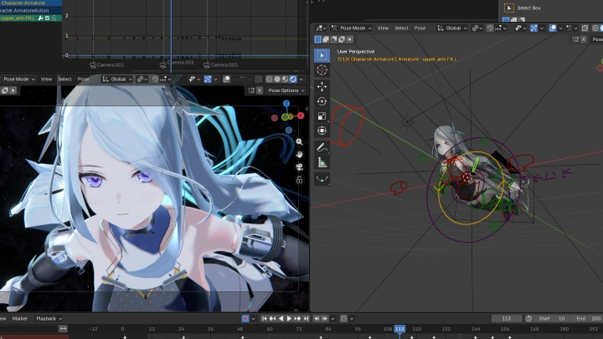Image resolution: width=603 pixels, height=339 pixels.
Task: Open View menu in right viewport
Action: point(383,28)
